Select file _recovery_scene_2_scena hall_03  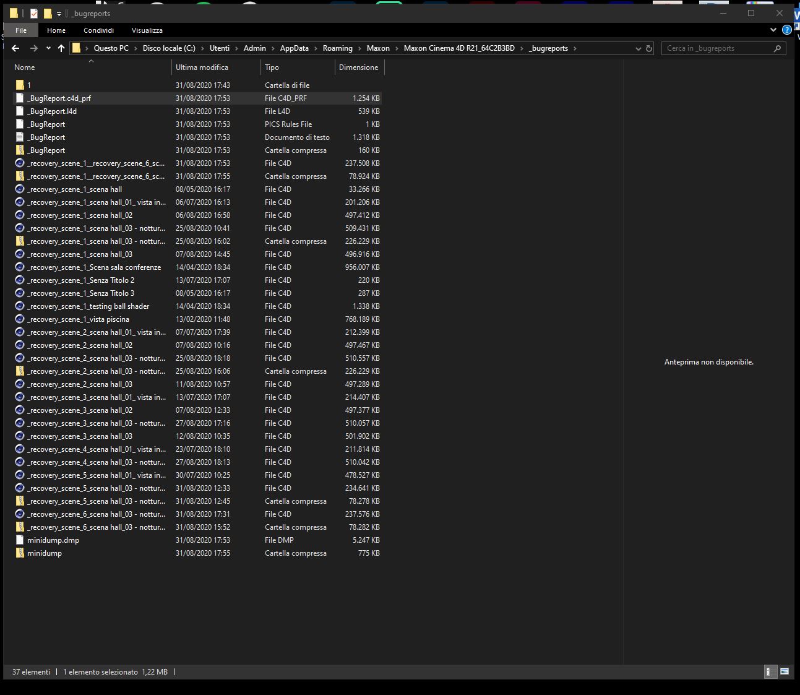pos(80,384)
